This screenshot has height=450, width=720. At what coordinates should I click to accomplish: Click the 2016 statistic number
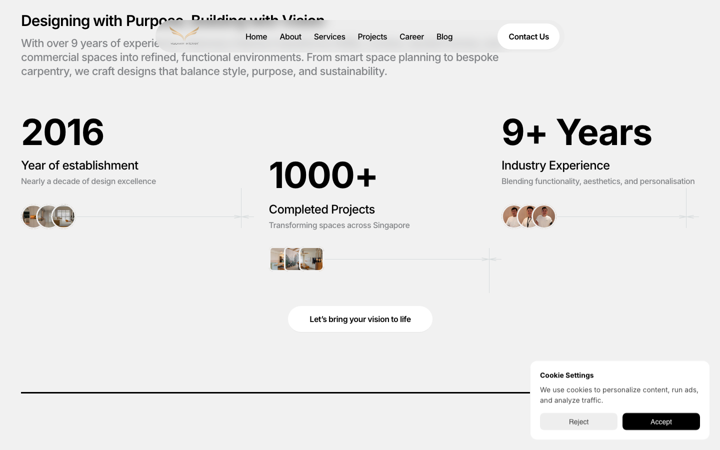click(62, 132)
